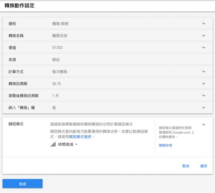Collapse the 歸因模式 section chevron

coord(204,124)
